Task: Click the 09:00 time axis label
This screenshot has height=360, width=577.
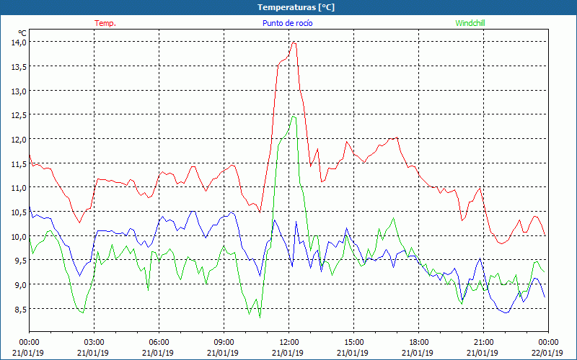Action: click(x=224, y=343)
